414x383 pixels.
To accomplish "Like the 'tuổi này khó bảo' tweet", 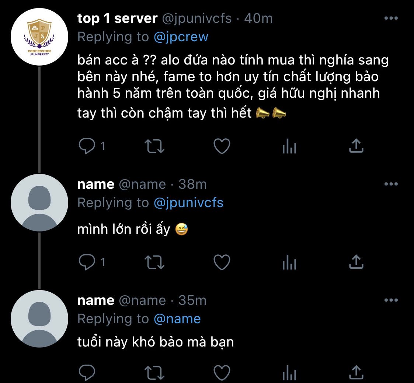I will (222, 373).
